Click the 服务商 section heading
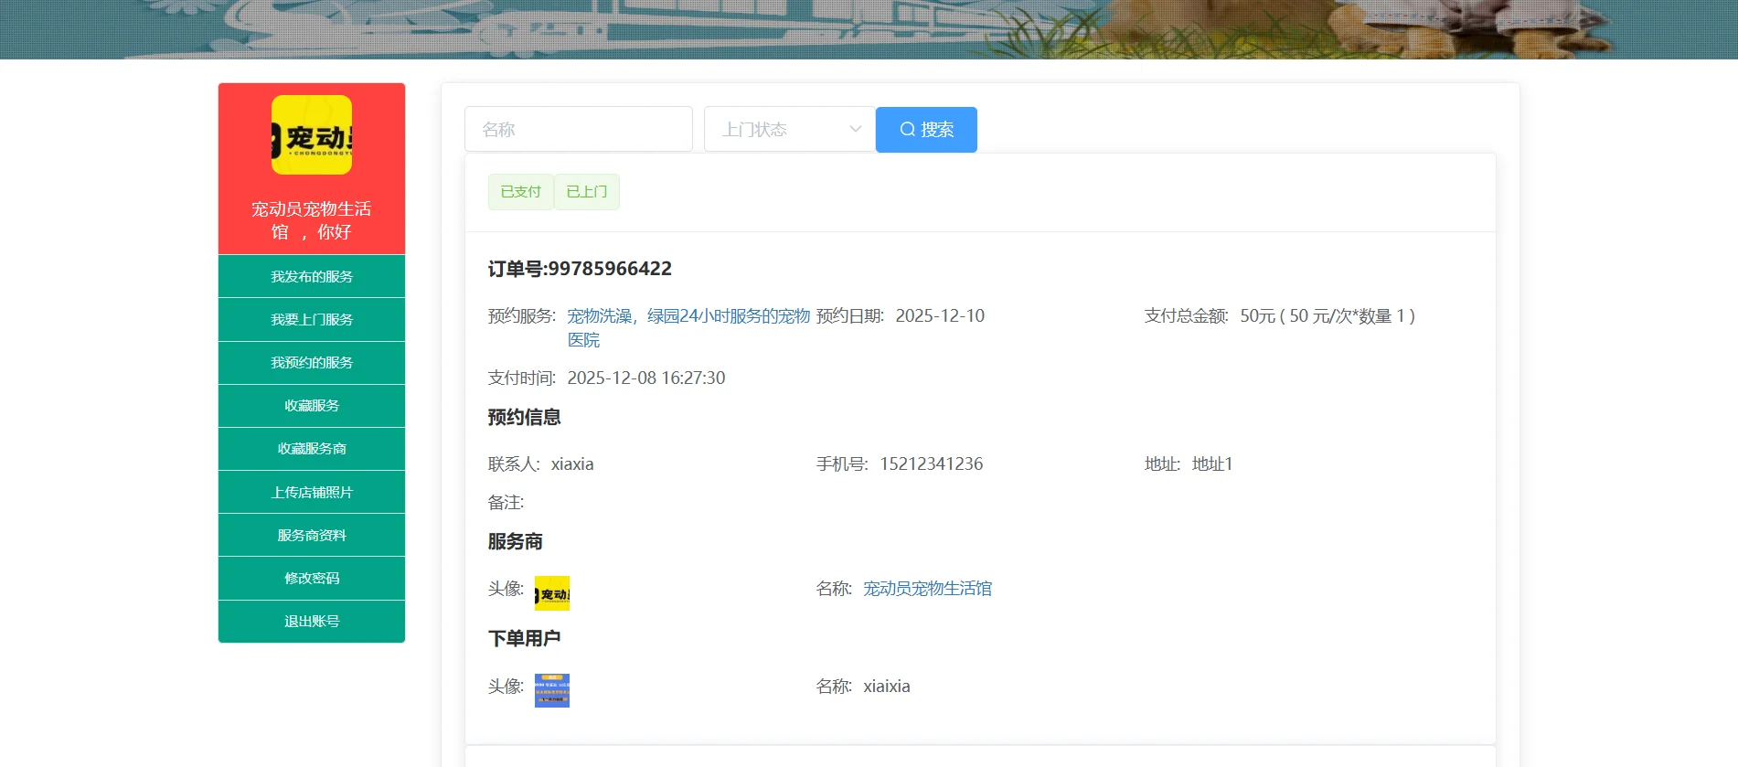This screenshot has height=767, width=1738. click(x=515, y=541)
